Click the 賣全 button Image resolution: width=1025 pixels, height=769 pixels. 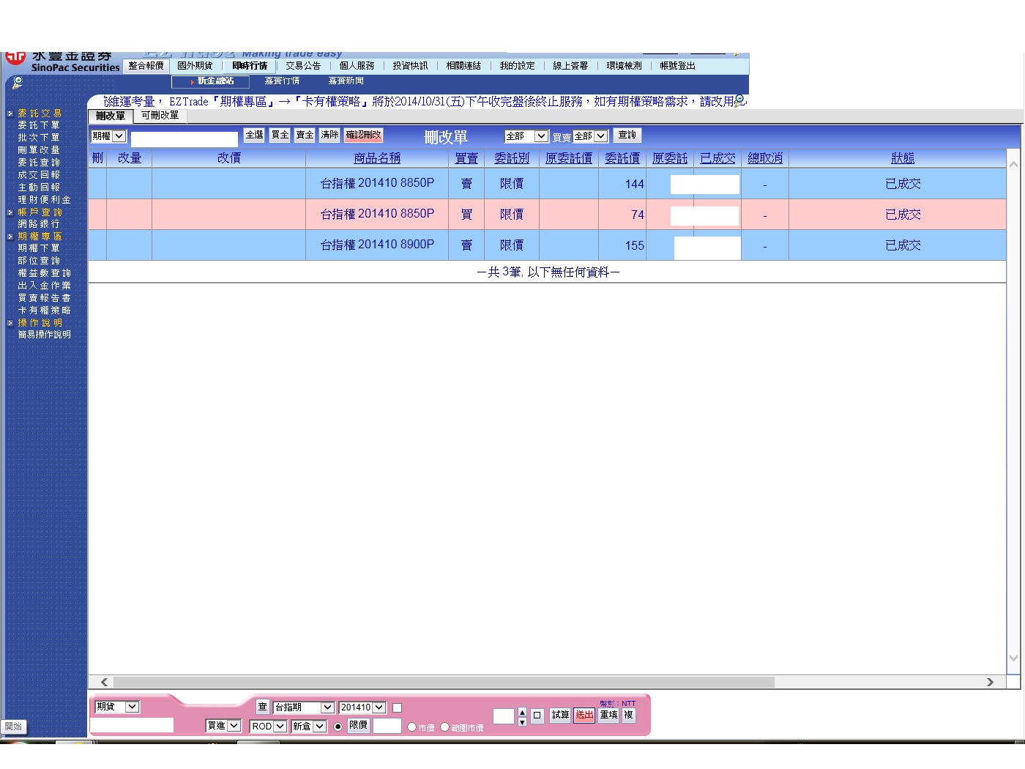305,135
